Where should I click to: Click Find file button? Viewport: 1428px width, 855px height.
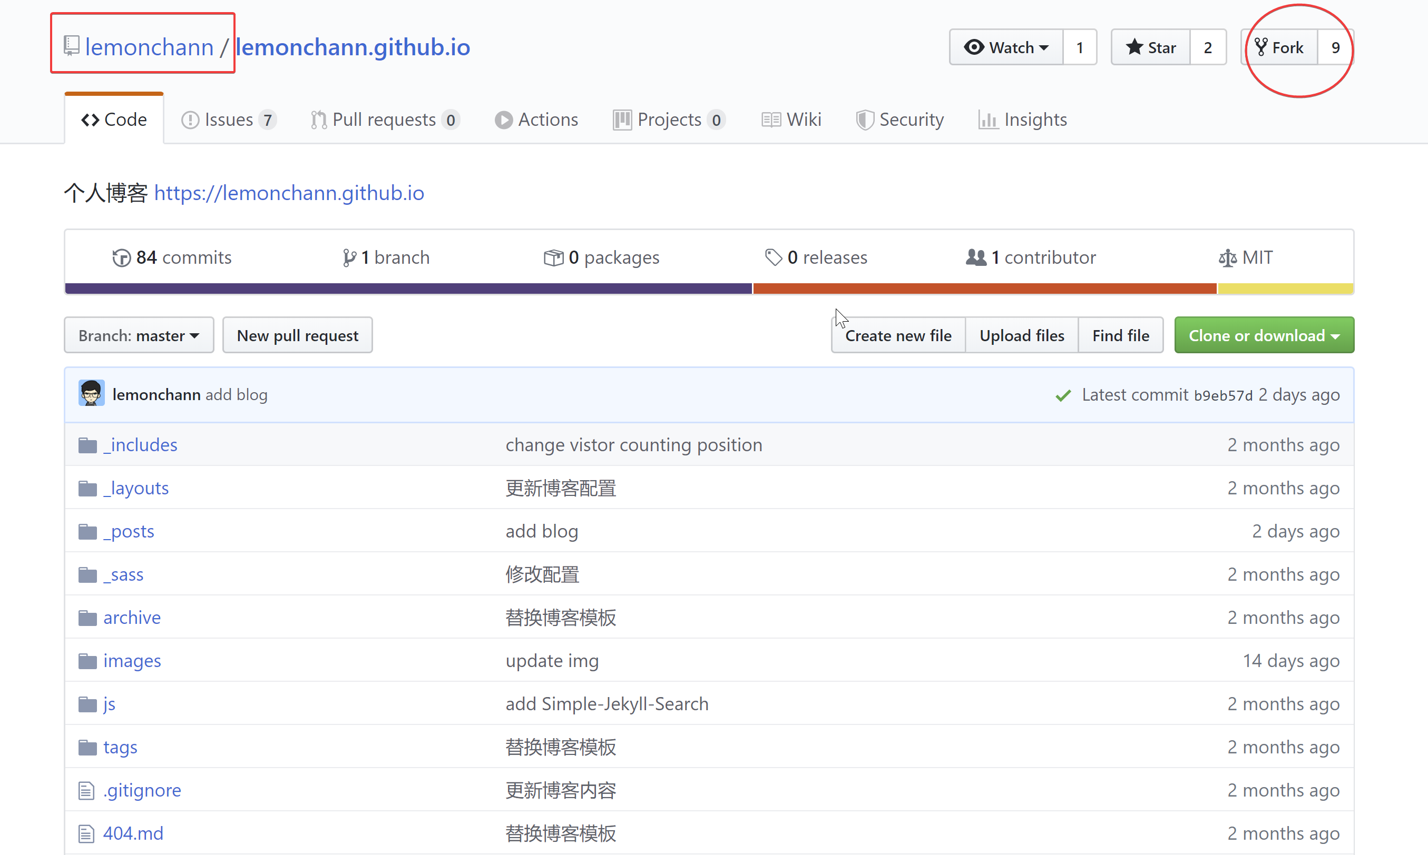point(1121,335)
